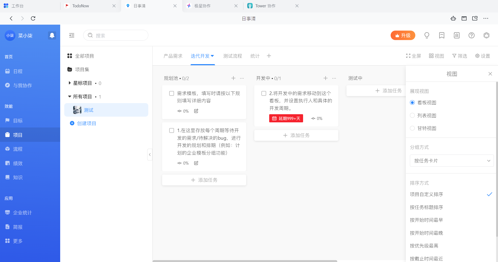The height and width of the screenshot is (262, 498).
Task: Click 创建项目 link
Action: click(86, 123)
